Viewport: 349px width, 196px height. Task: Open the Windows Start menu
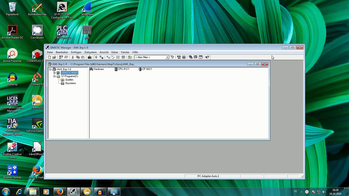[x=6, y=192]
